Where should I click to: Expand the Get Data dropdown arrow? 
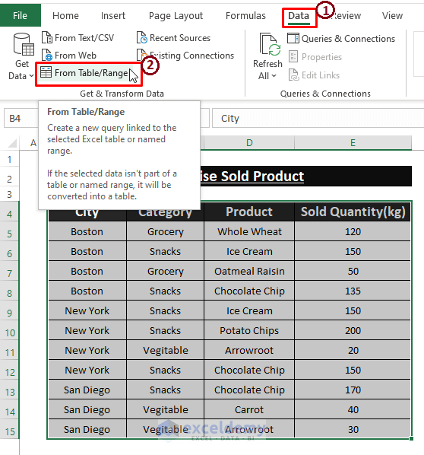coord(31,76)
